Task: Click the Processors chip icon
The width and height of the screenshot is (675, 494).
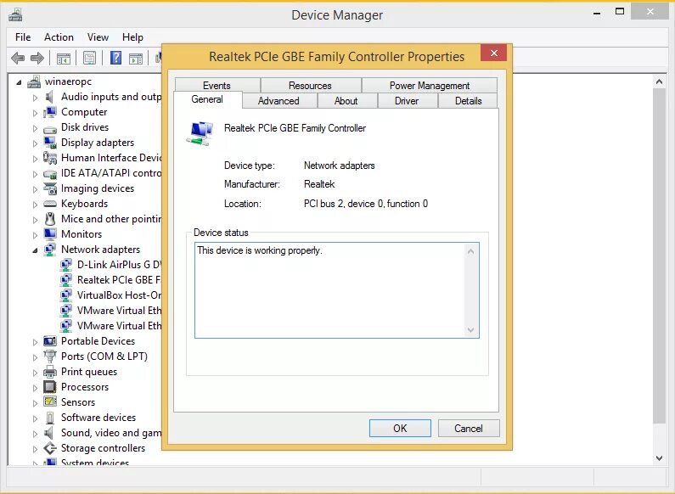Action: [50, 387]
